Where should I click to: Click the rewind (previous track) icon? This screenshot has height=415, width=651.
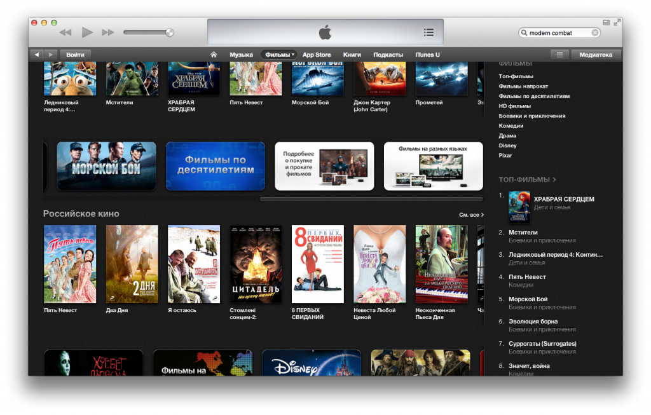click(x=65, y=32)
